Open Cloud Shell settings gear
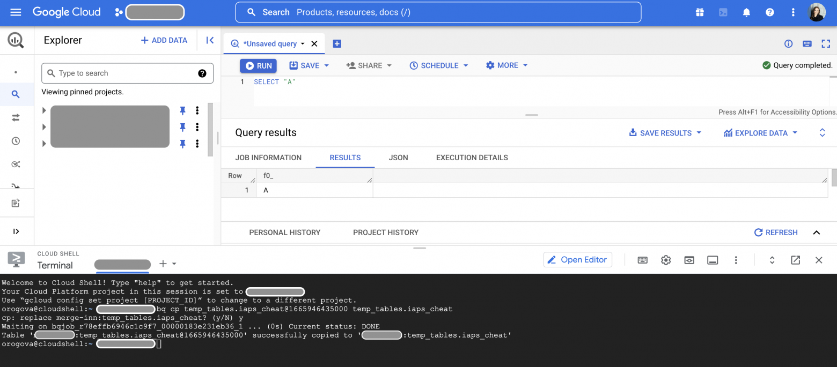 (666, 260)
